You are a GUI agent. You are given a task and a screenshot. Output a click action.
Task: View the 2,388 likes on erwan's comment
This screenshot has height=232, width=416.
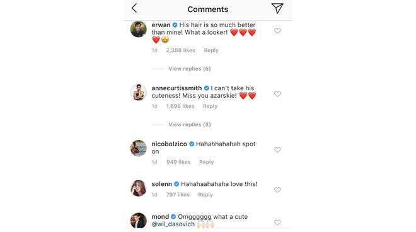180,50
